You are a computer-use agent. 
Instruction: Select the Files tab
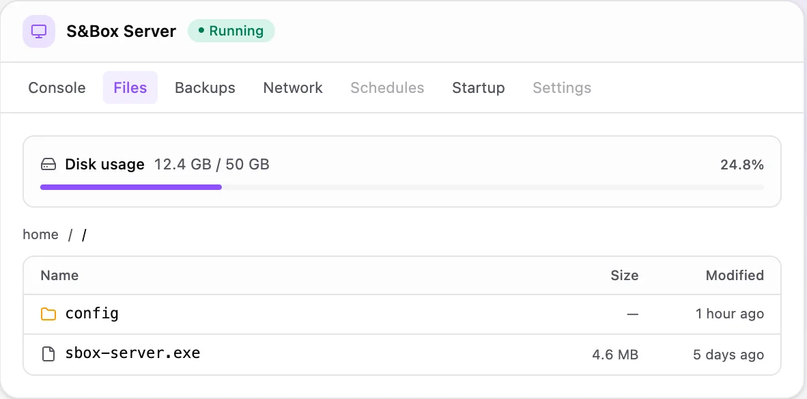[x=130, y=87]
